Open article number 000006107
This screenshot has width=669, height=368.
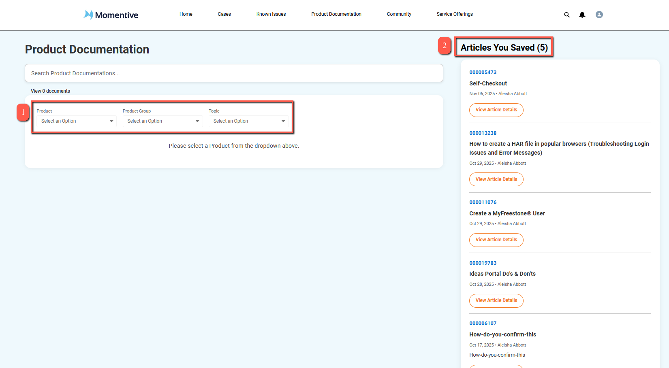click(483, 323)
